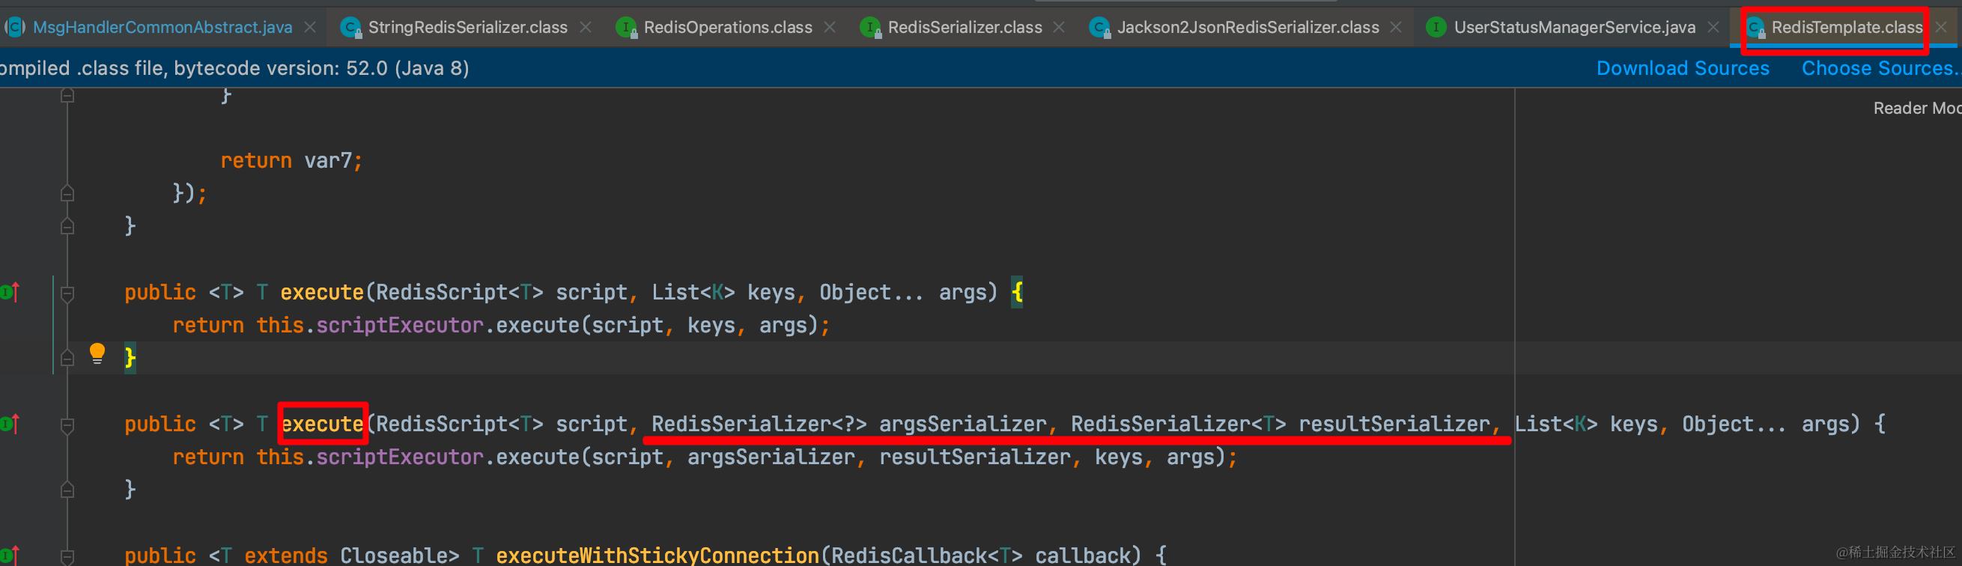Click the RedisTemplate class file icon
This screenshot has height=566, width=1962.
pyautogui.click(x=1755, y=28)
